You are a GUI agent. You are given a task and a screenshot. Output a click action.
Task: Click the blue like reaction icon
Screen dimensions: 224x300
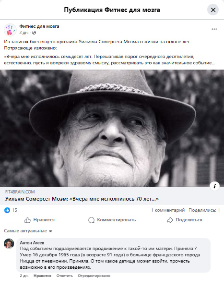7,210
